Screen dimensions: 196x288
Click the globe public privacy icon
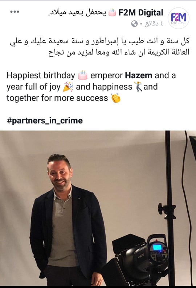pyautogui.click(x=134, y=24)
